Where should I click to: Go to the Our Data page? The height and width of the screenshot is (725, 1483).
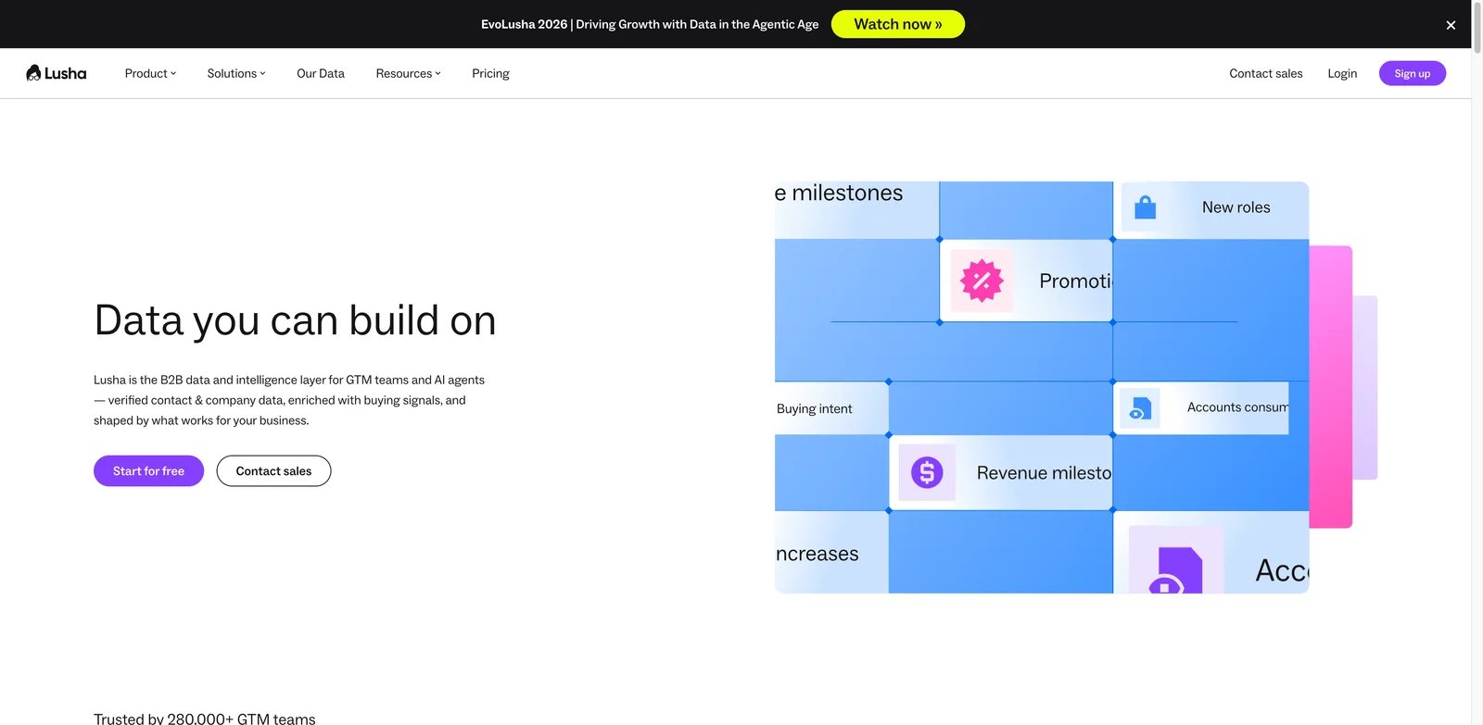click(321, 73)
